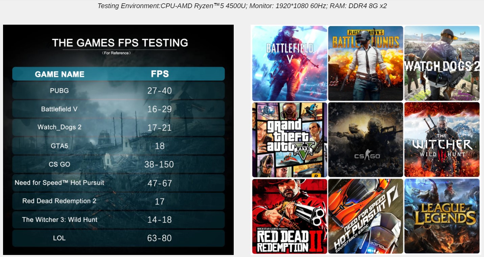Screen dimensions: 484x257
Task: Click Need for Speed Hot Pursuit cover
Action: pos(366,216)
